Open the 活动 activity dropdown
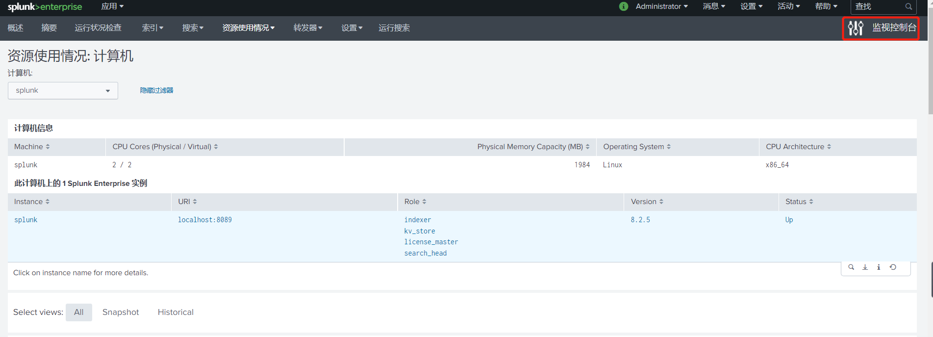Image resolution: width=933 pixels, height=337 pixels. click(789, 6)
